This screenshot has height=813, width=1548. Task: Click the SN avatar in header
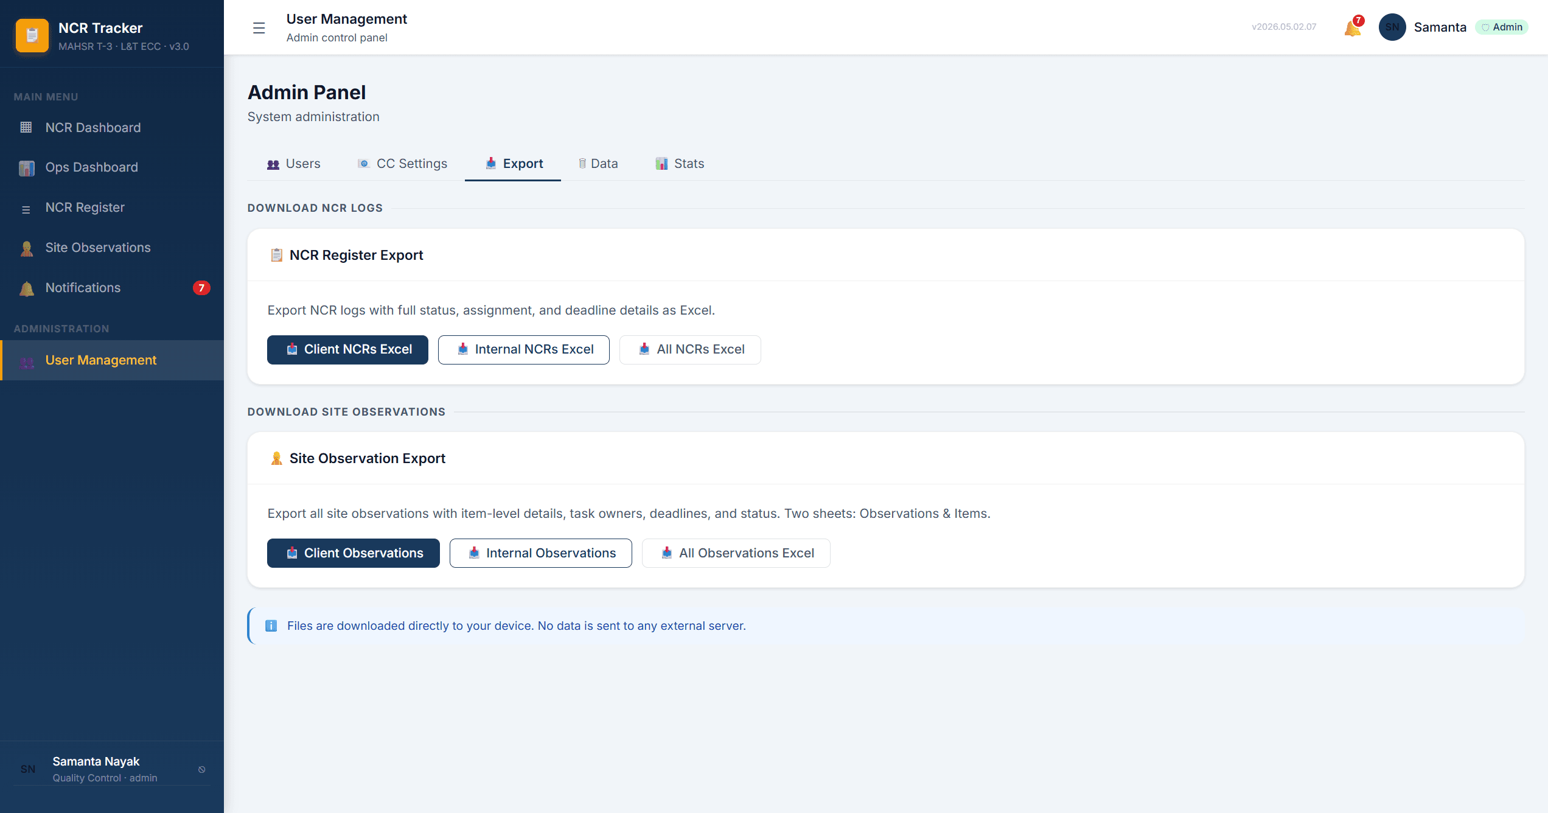click(x=1392, y=27)
